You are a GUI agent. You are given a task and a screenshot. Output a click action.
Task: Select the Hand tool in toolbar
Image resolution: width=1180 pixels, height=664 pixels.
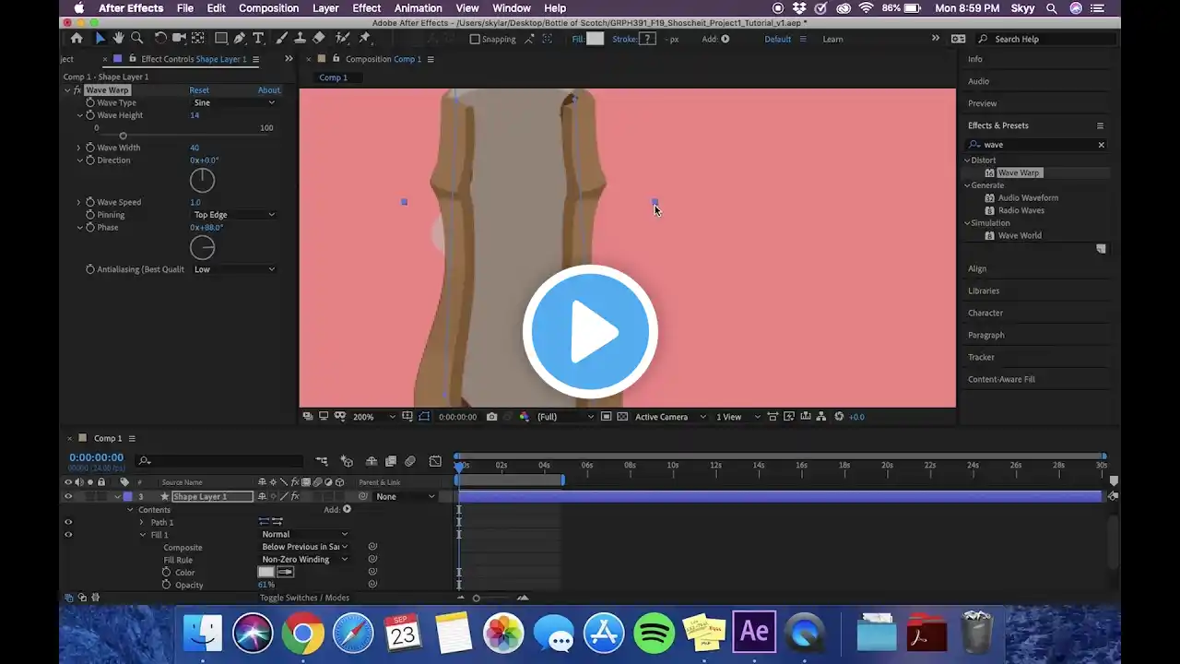click(118, 39)
